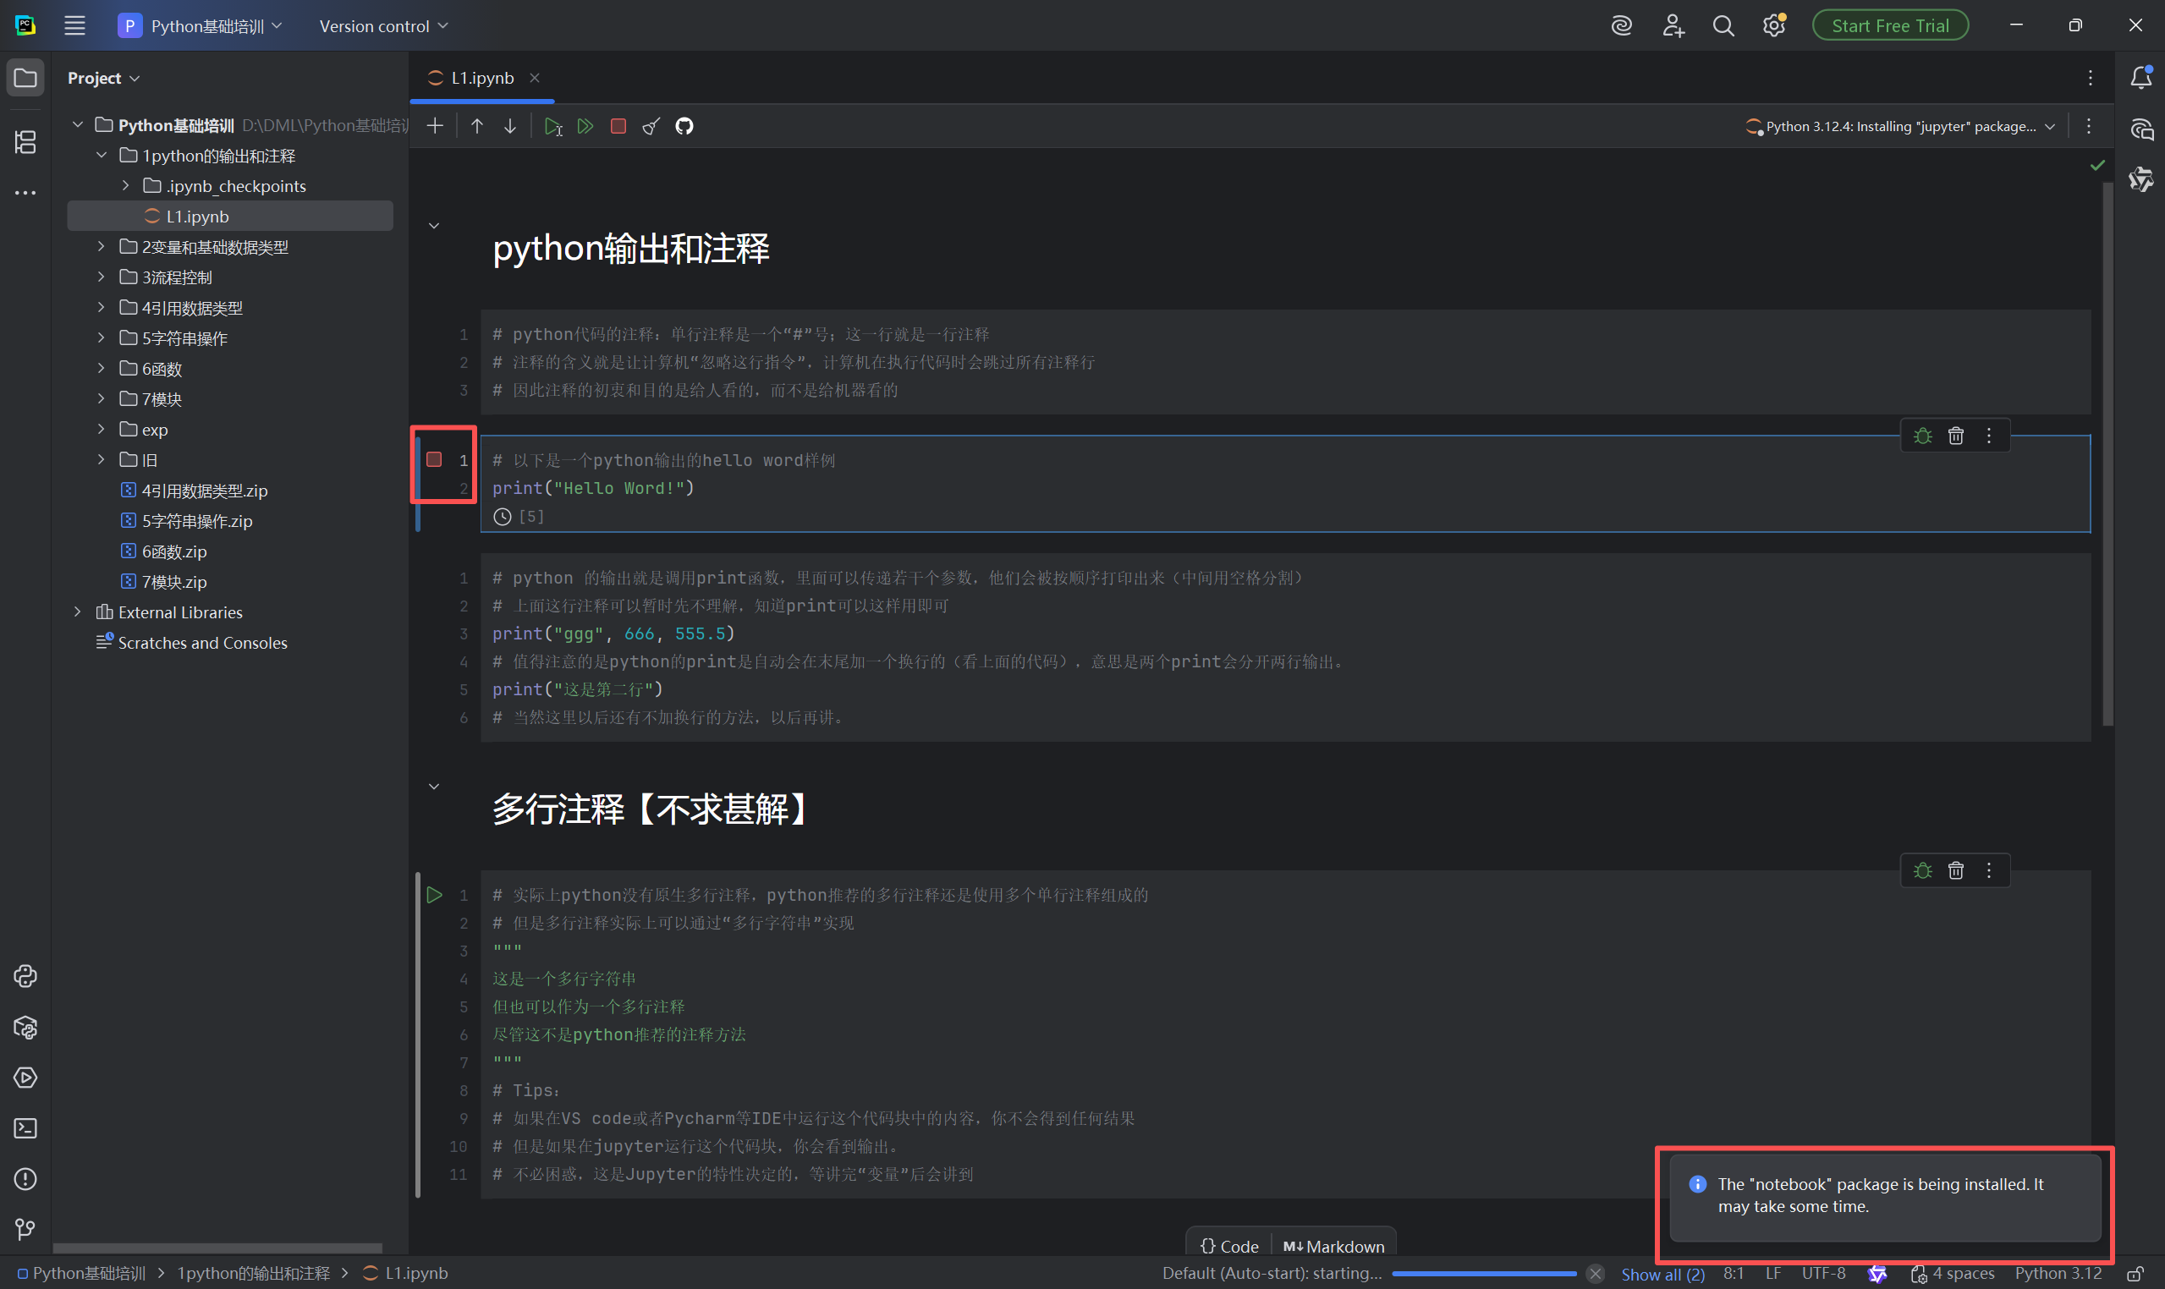Click the Run All cells icon

(585, 127)
